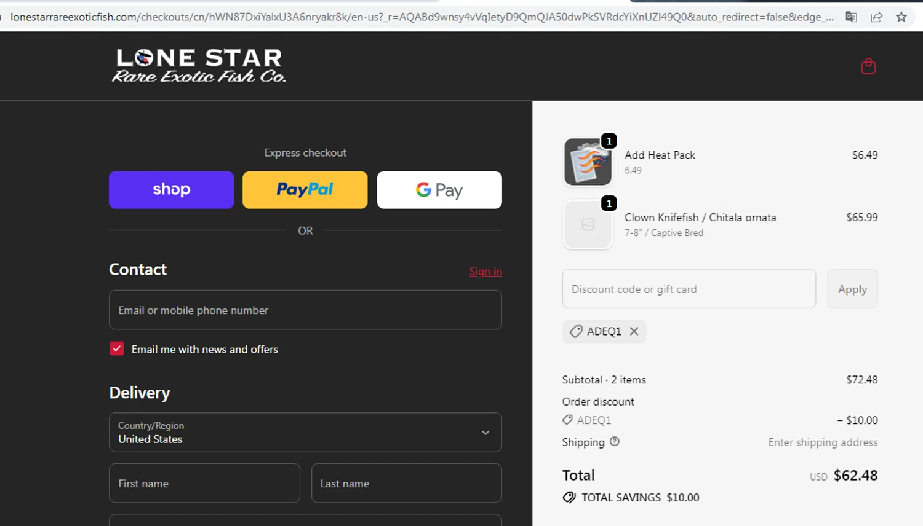Click the tag icon on the ADEQ1 chip
Viewport: 923px width, 526px height.
pyautogui.click(x=576, y=331)
